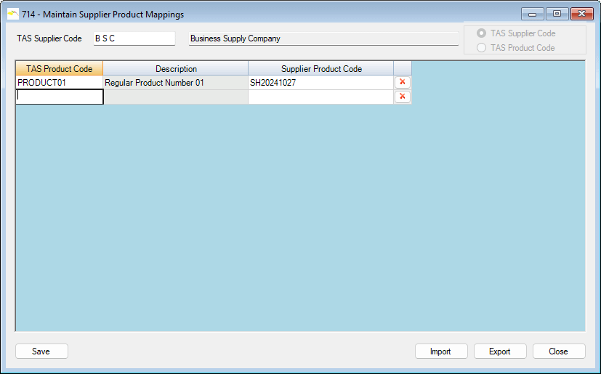This screenshot has width=601, height=374.
Task: Select the PRODUCT01 cell
Action: point(59,83)
